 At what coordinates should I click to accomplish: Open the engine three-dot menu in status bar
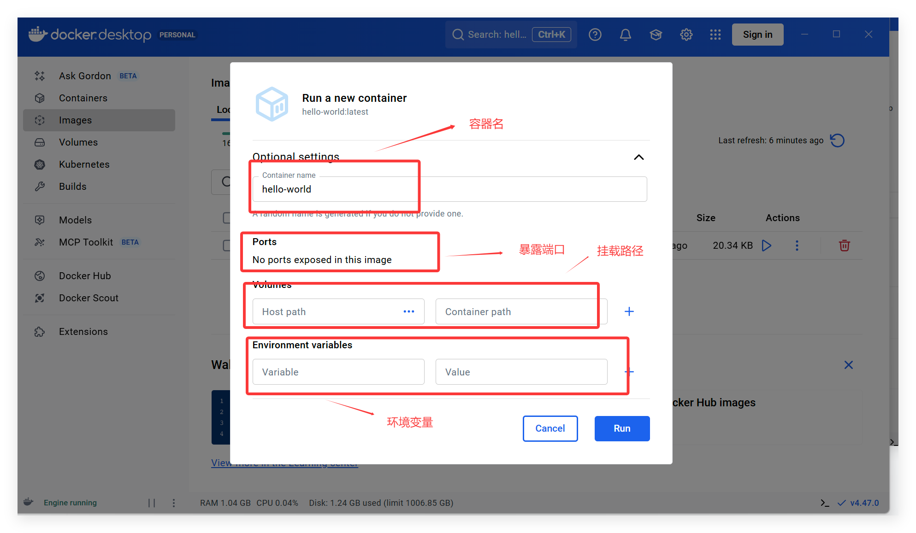(174, 503)
